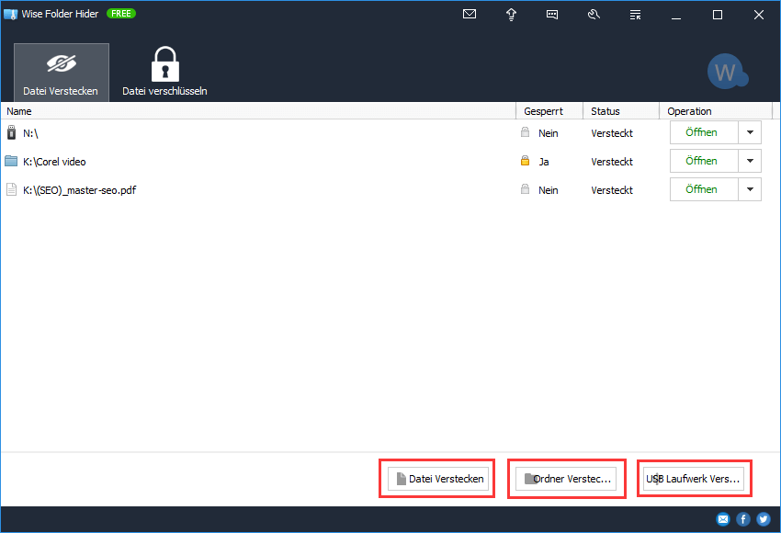Sort by the Gesperrt column header
Image resolution: width=781 pixels, height=533 pixels.
(x=549, y=111)
